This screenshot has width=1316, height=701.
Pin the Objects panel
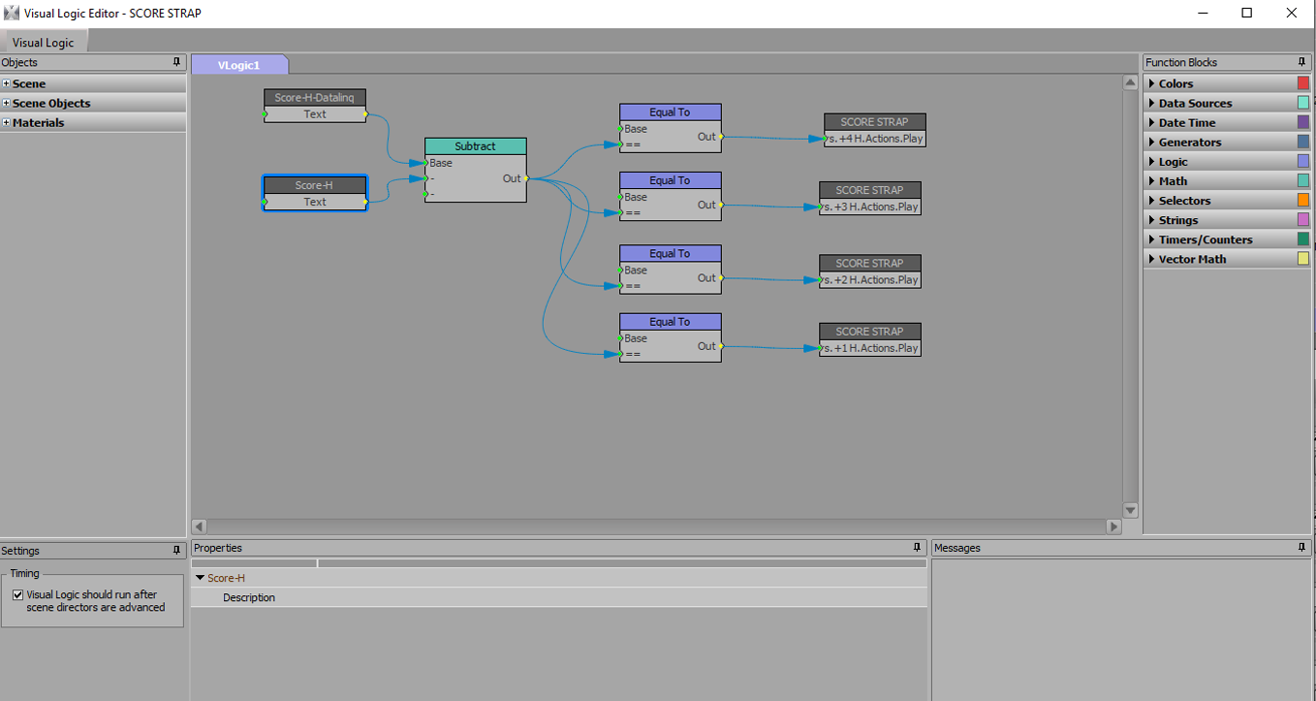pos(176,62)
